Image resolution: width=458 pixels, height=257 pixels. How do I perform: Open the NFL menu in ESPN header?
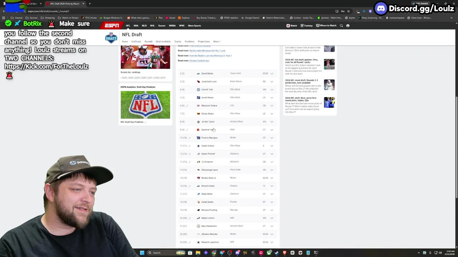128,26
